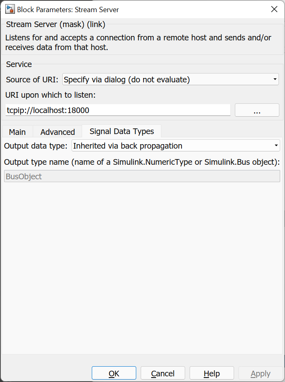This screenshot has width=285, height=382.
Task: Select the Signal Data Types tab
Action: click(121, 131)
